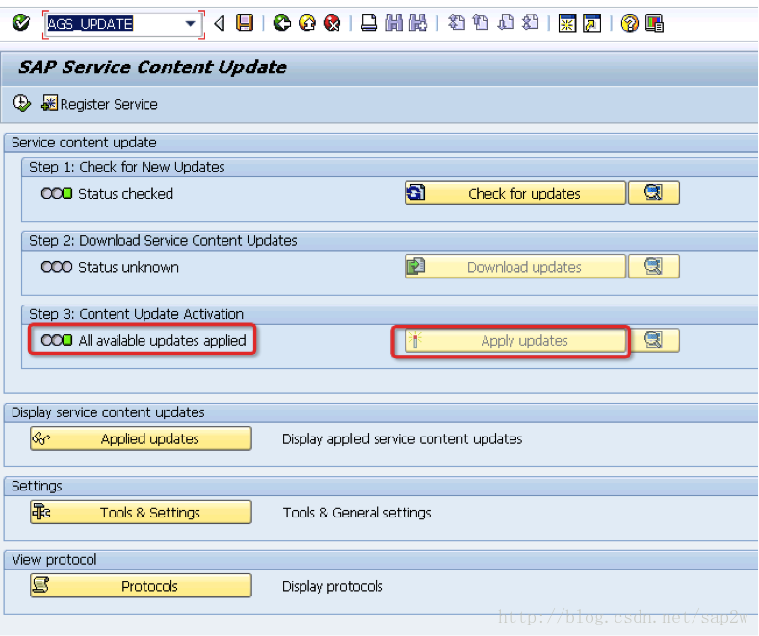Click the 'Status checked' text
The width and height of the screenshot is (759, 636).
(x=126, y=194)
